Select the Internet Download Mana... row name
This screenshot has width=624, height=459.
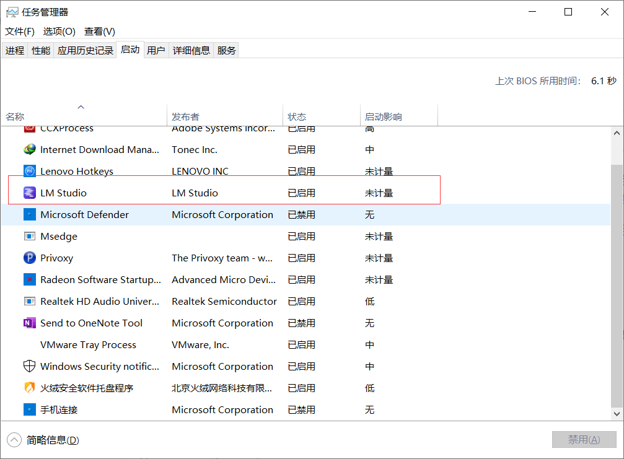pos(100,149)
